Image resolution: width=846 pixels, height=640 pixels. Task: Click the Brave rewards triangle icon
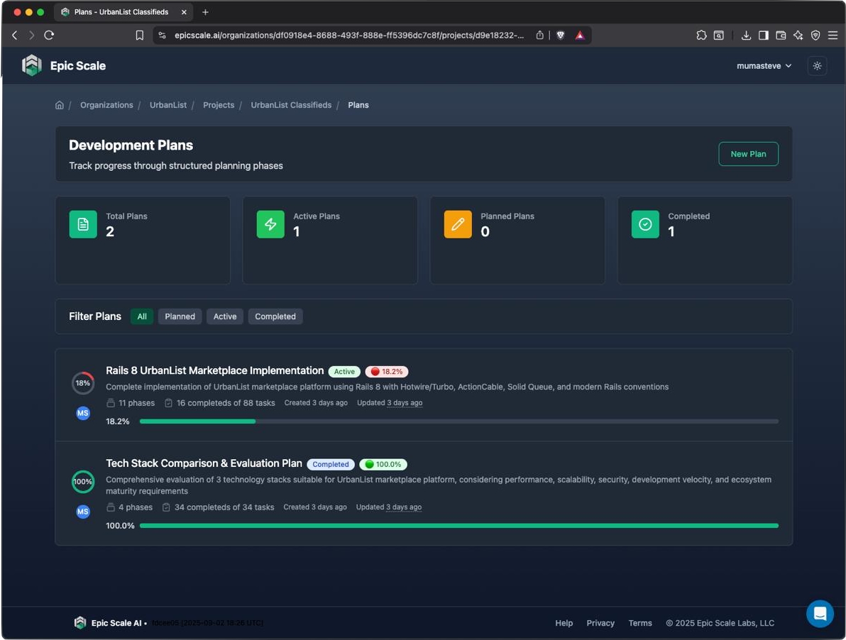tap(579, 35)
